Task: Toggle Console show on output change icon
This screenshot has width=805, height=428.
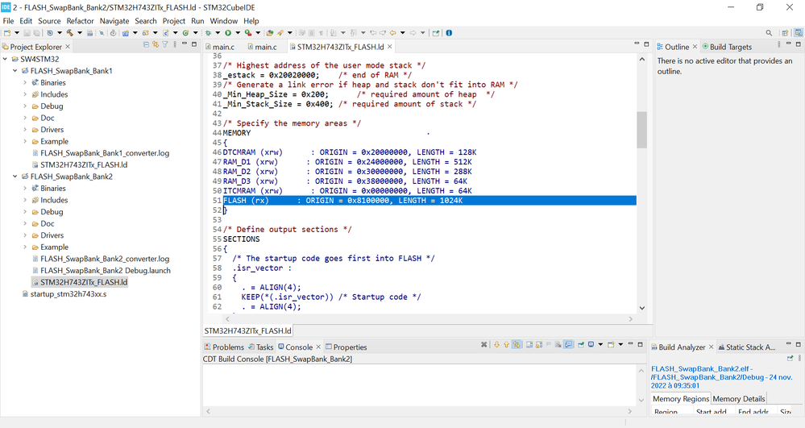Action: [x=568, y=345]
